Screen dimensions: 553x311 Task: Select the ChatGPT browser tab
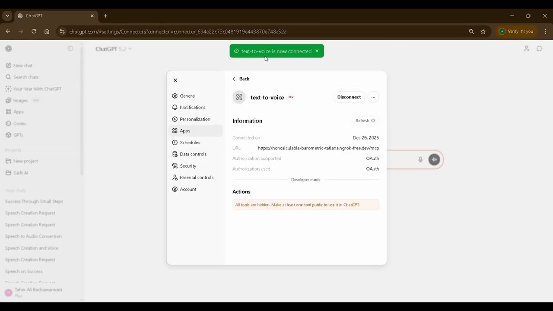56,16
